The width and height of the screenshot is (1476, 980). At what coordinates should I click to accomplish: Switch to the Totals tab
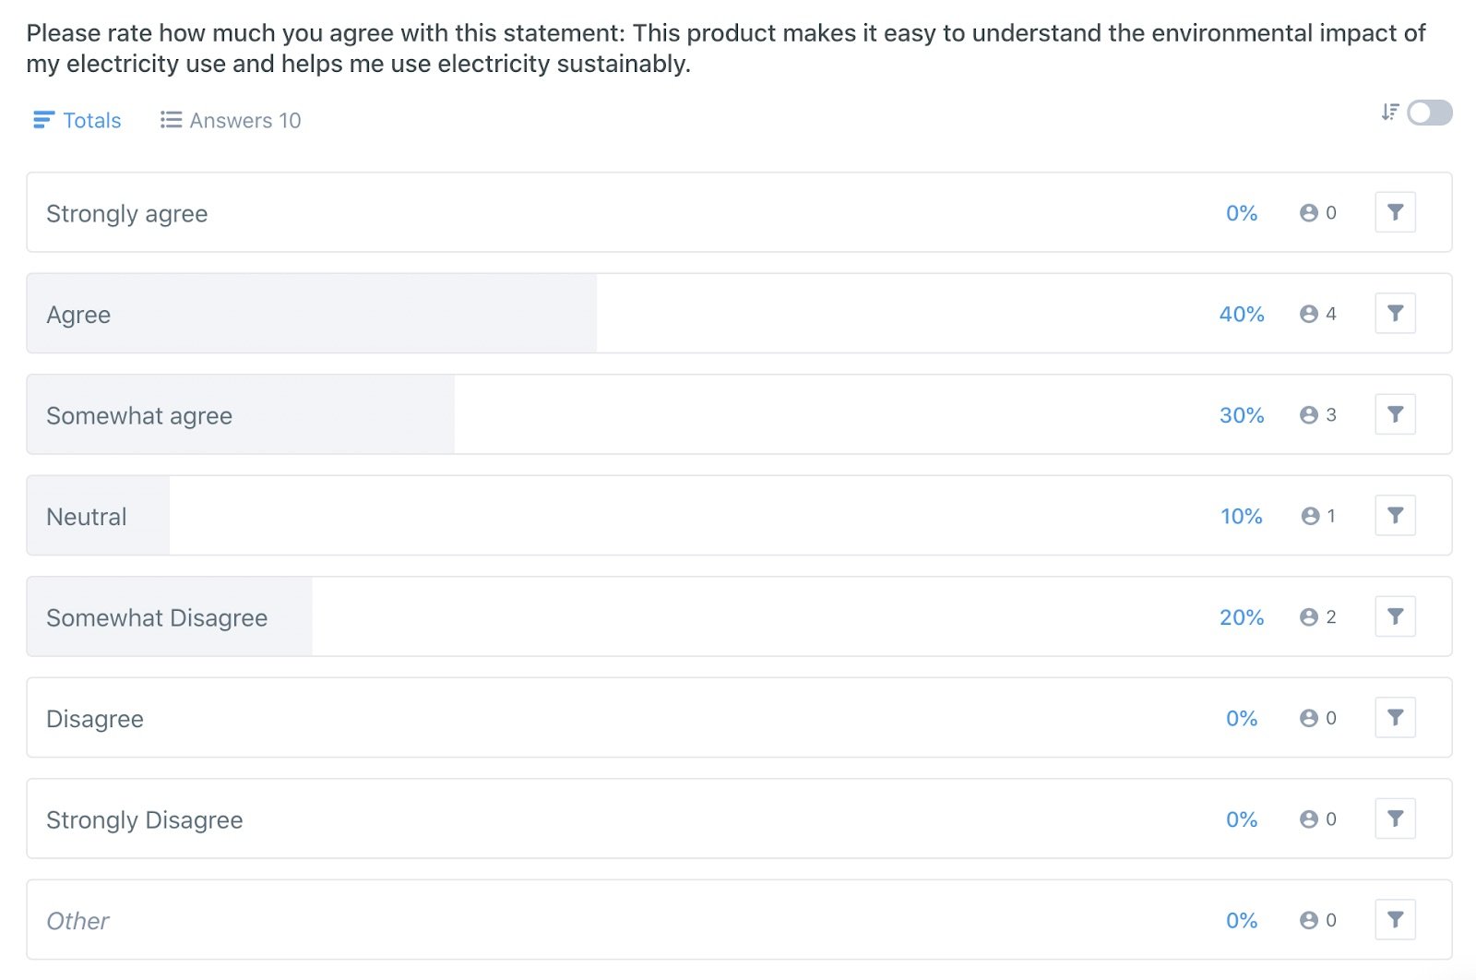click(x=77, y=120)
